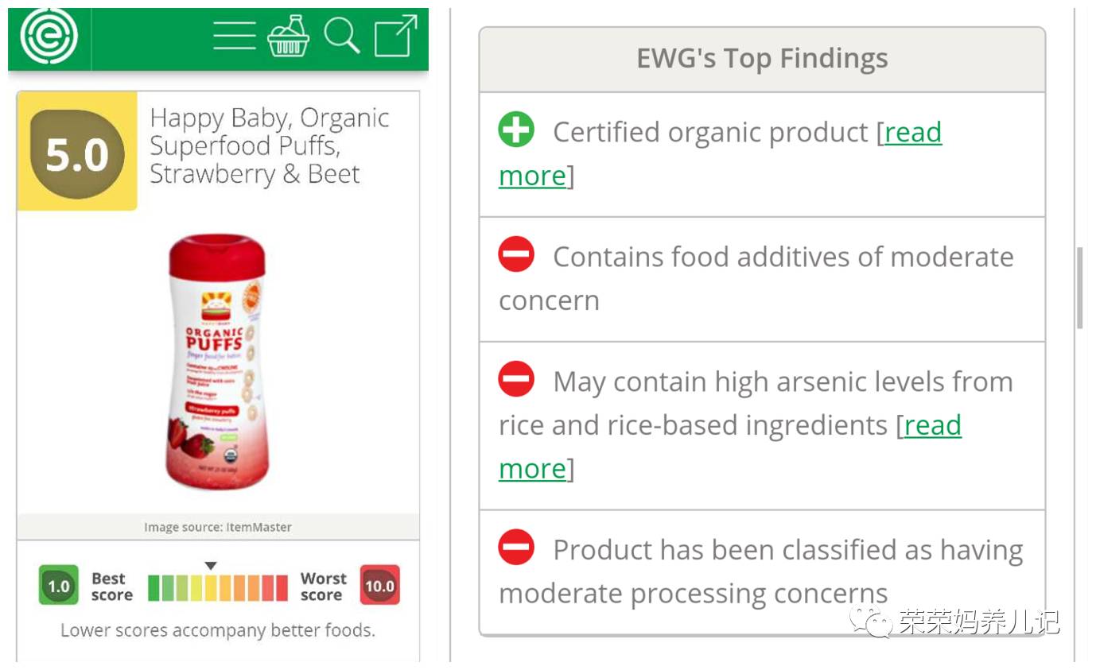This screenshot has width=1096, height=670.
Task: Click the 5.0 score badge
Action: point(77,153)
